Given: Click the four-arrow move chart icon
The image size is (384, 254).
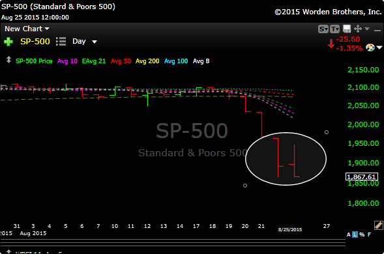Looking at the screenshot, I should (x=358, y=29).
